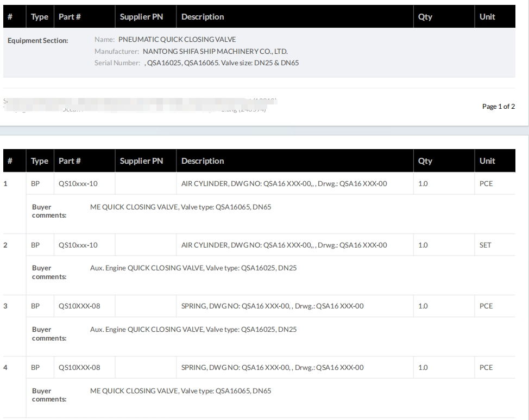Click the BP type cell in row 3
Screen dimensions: 529x420
[x=35, y=306]
